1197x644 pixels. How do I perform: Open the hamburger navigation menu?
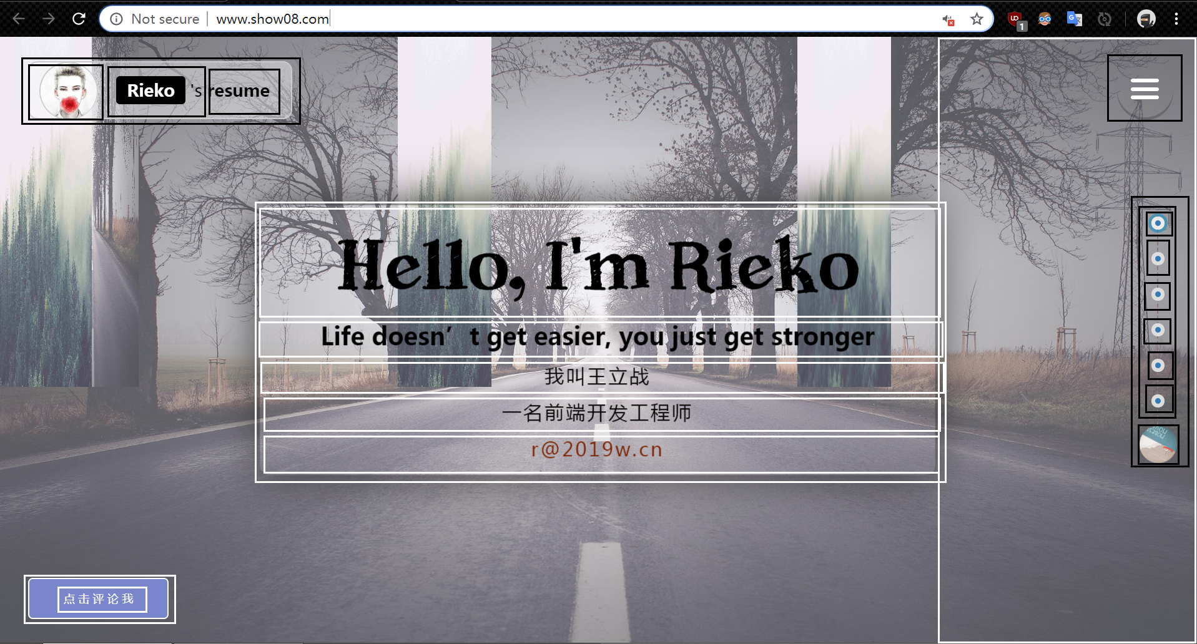pyautogui.click(x=1145, y=88)
